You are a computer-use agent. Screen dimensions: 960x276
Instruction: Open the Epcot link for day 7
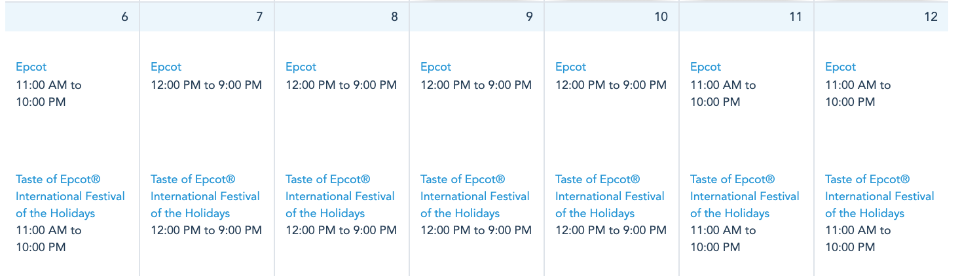[166, 67]
